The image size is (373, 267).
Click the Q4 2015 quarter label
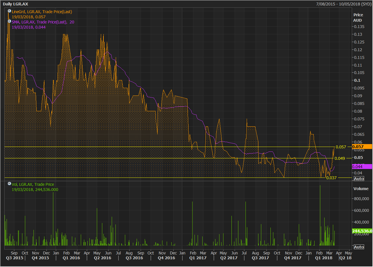[40, 258]
